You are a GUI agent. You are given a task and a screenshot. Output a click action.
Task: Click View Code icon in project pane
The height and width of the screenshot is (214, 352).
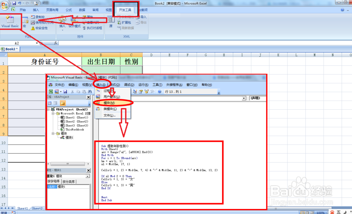50,103
